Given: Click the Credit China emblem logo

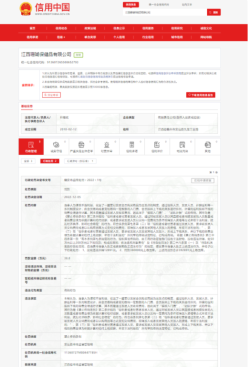Looking at the screenshot, I should click(25, 9).
